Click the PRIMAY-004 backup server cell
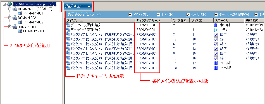 coord(145,30)
